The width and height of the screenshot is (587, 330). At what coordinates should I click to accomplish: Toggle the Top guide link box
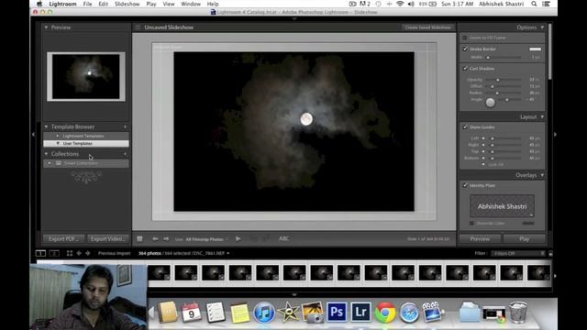483,151
